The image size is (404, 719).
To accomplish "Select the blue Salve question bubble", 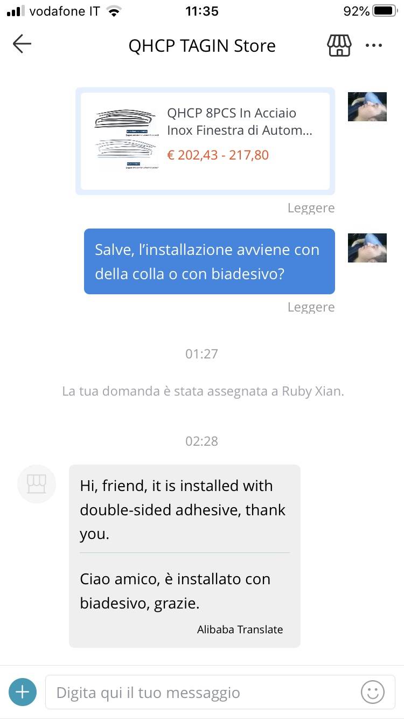I will click(210, 261).
